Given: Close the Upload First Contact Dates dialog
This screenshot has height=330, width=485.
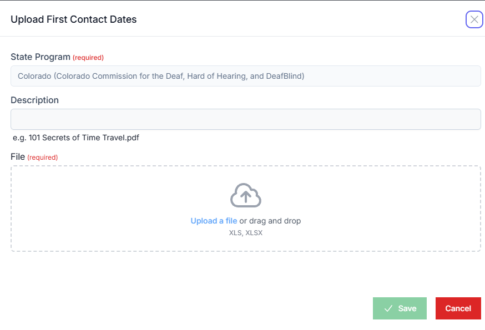Looking at the screenshot, I should [x=474, y=19].
